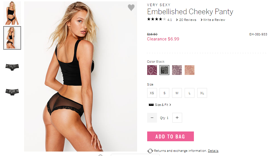Add the item to bag
This screenshot has height=156, width=270.
tap(170, 136)
